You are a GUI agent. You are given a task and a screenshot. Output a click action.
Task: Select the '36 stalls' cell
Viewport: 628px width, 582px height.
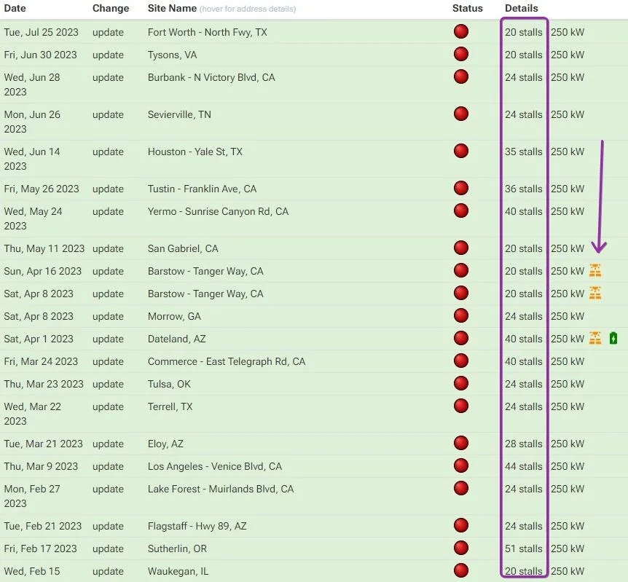click(523, 189)
